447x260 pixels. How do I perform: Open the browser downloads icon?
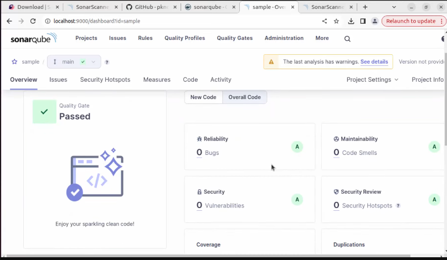point(351,21)
